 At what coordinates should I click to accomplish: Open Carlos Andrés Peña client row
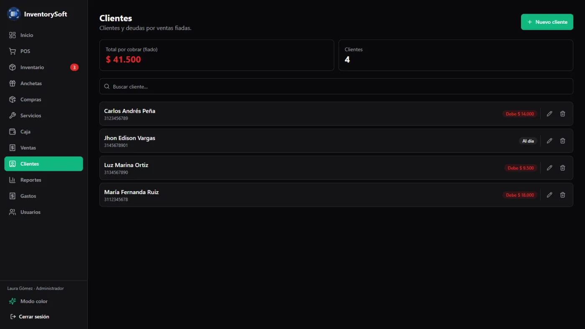click(x=336, y=114)
